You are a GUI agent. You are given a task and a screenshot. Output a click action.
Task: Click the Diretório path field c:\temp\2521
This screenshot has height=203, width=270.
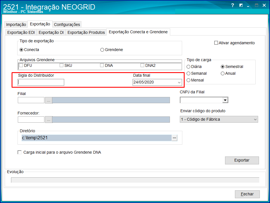(97, 138)
